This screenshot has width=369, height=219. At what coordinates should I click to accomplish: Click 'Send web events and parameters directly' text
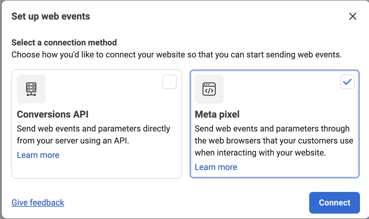point(93,129)
